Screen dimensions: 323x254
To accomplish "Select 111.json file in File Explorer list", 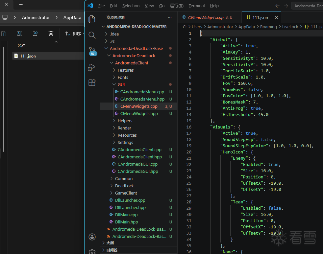I will point(48,56).
